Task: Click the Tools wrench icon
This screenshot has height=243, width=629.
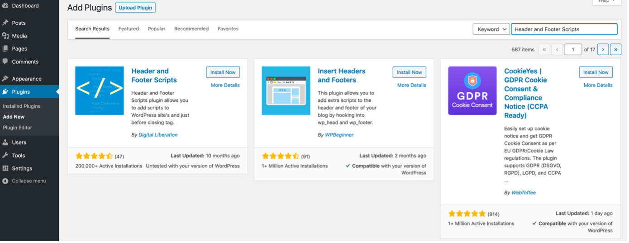Action: click(x=5, y=155)
